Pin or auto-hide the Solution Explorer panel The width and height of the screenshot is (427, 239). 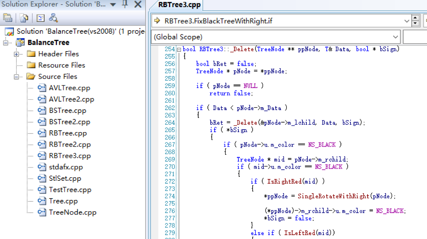coord(125,4)
